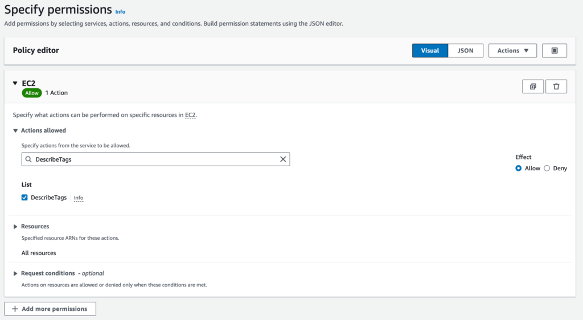
Task: Open Info link next to Specify permissions
Action: click(120, 12)
